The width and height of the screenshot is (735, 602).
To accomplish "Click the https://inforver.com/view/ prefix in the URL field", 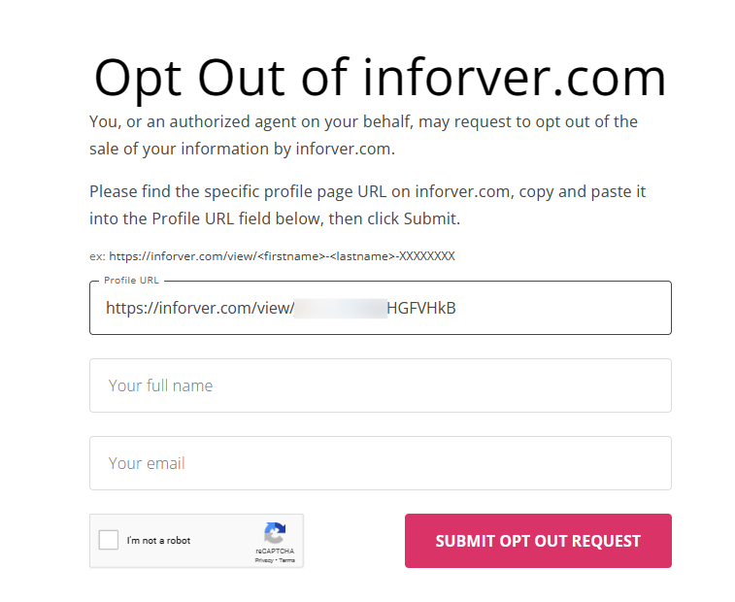I will [199, 309].
